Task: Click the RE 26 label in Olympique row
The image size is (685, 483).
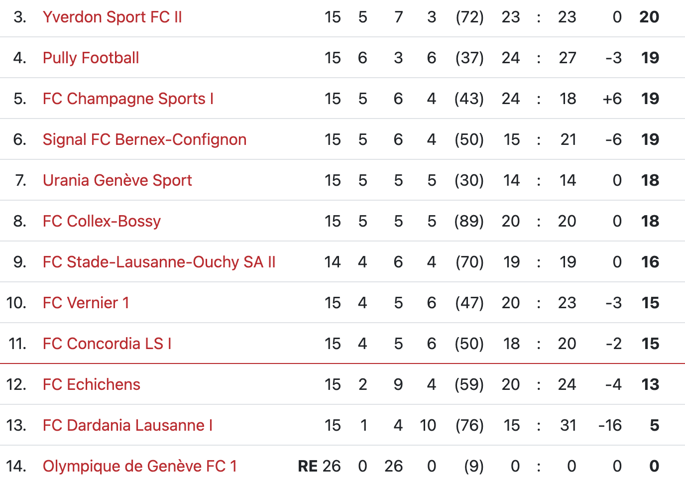Action: click(x=319, y=467)
